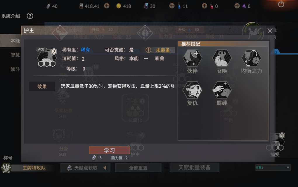The height and width of the screenshot is (187, 298).
Task: Add blue potion with plus button
Action: pyautogui.click(x=172, y=6)
